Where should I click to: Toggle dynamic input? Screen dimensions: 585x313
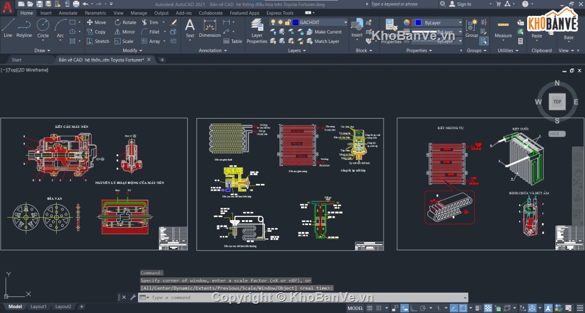405,308
